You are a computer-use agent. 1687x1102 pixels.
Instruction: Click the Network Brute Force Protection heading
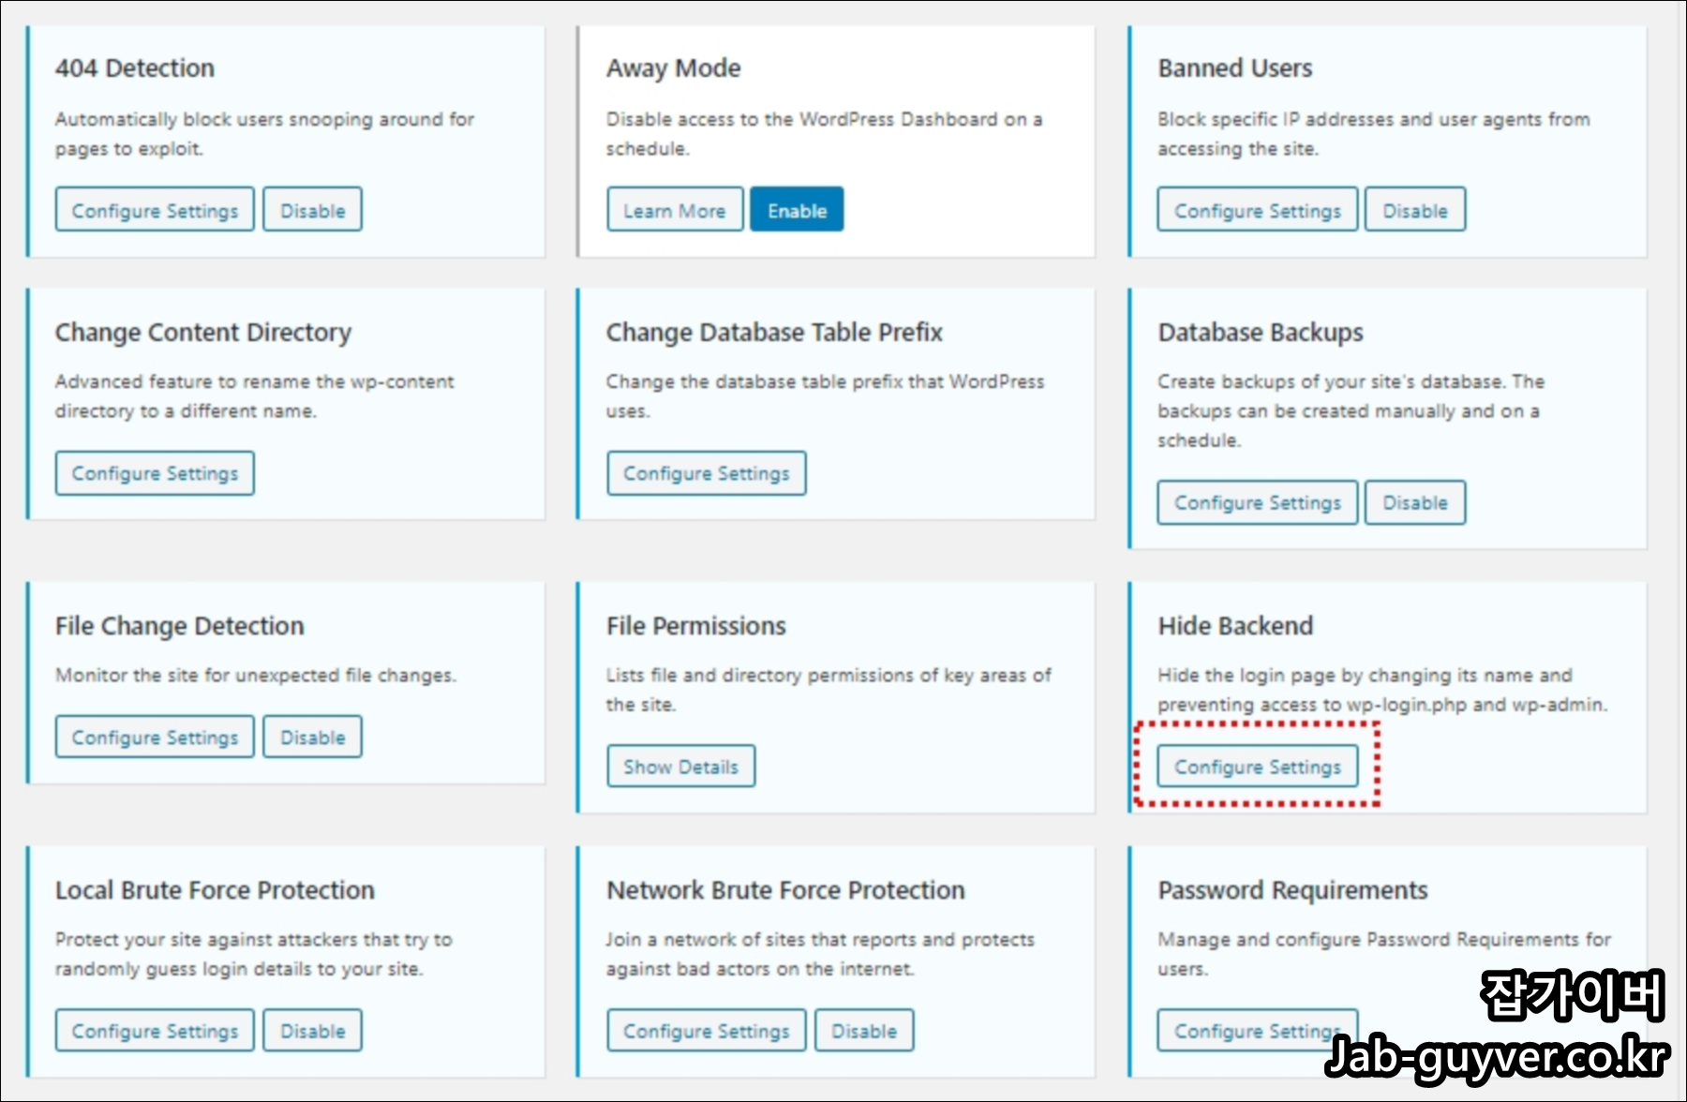pos(785,889)
